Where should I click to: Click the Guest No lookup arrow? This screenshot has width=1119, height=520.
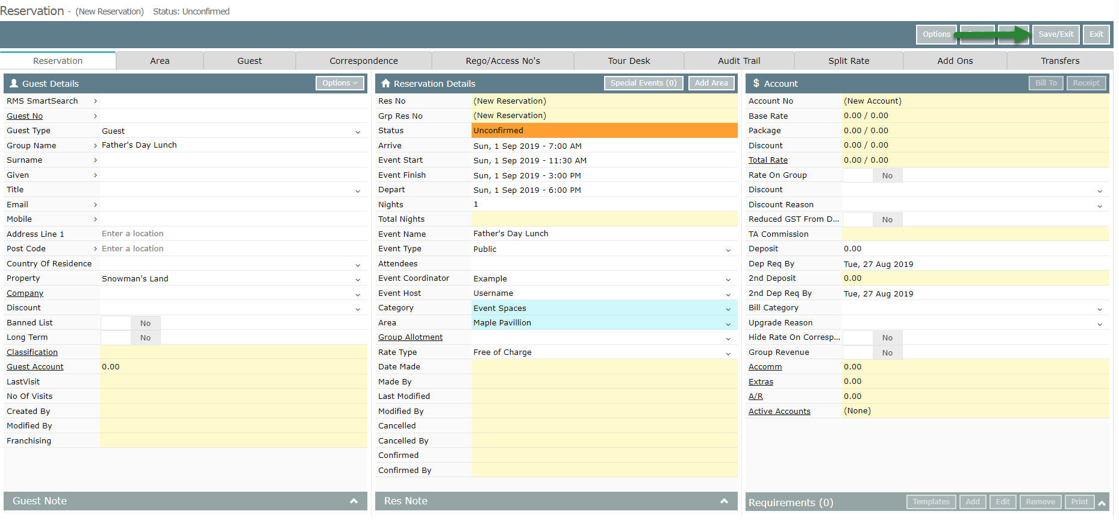(95, 116)
